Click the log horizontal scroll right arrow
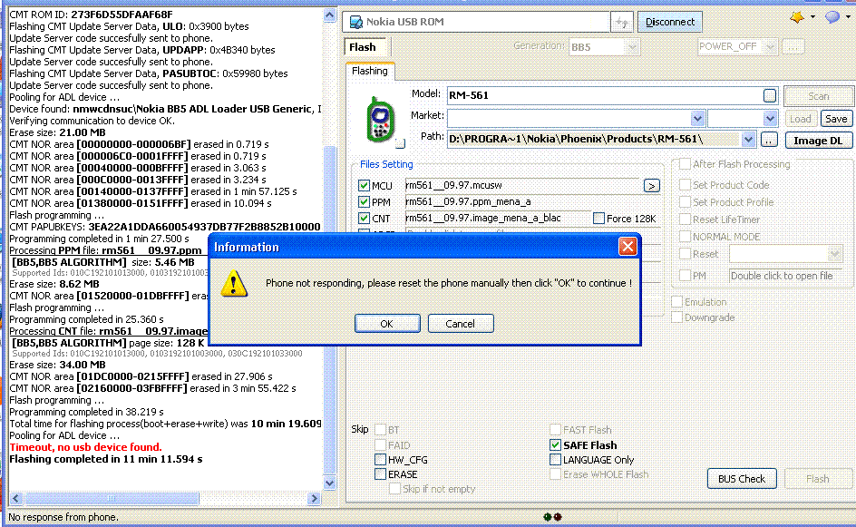Screen dimensions: 856x527 (314, 499)
